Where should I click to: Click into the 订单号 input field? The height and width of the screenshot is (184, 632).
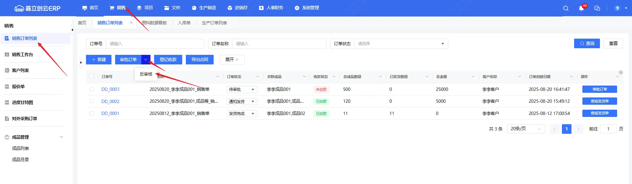pyautogui.click(x=155, y=44)
